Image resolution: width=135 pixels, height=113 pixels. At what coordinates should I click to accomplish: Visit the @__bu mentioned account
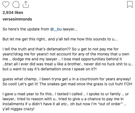(x=56, y=29)
